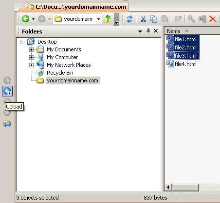Pin the Folders panel

(x=148, y=31)
